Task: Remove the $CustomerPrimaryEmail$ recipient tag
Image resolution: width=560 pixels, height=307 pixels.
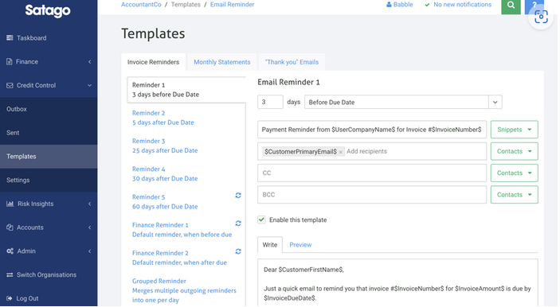Action: pyautogui.click(x=341, y=152)
